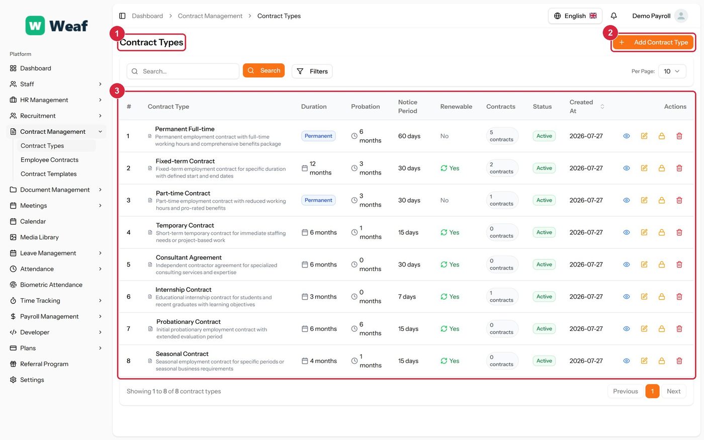View the Temporary Contract eye icon
Image resolution: width=704 pixels, height=440 pixels.
coord(627,233)
